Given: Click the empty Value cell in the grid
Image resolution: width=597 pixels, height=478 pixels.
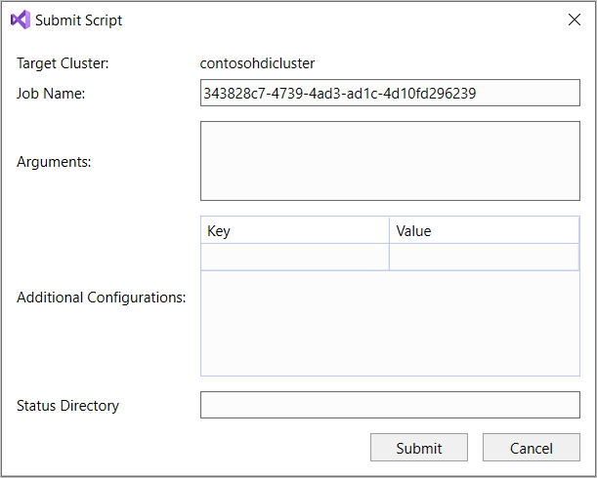Looking at the screenshot, I should click(484, 257).
